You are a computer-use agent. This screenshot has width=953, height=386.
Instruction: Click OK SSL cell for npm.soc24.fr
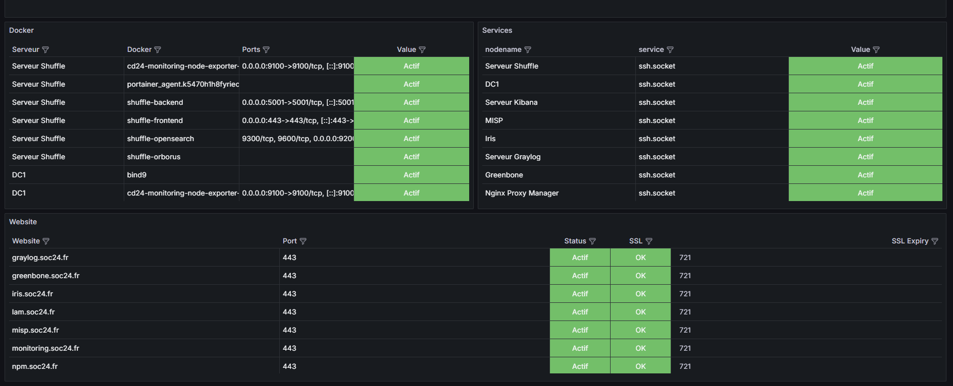coord(640,366)
